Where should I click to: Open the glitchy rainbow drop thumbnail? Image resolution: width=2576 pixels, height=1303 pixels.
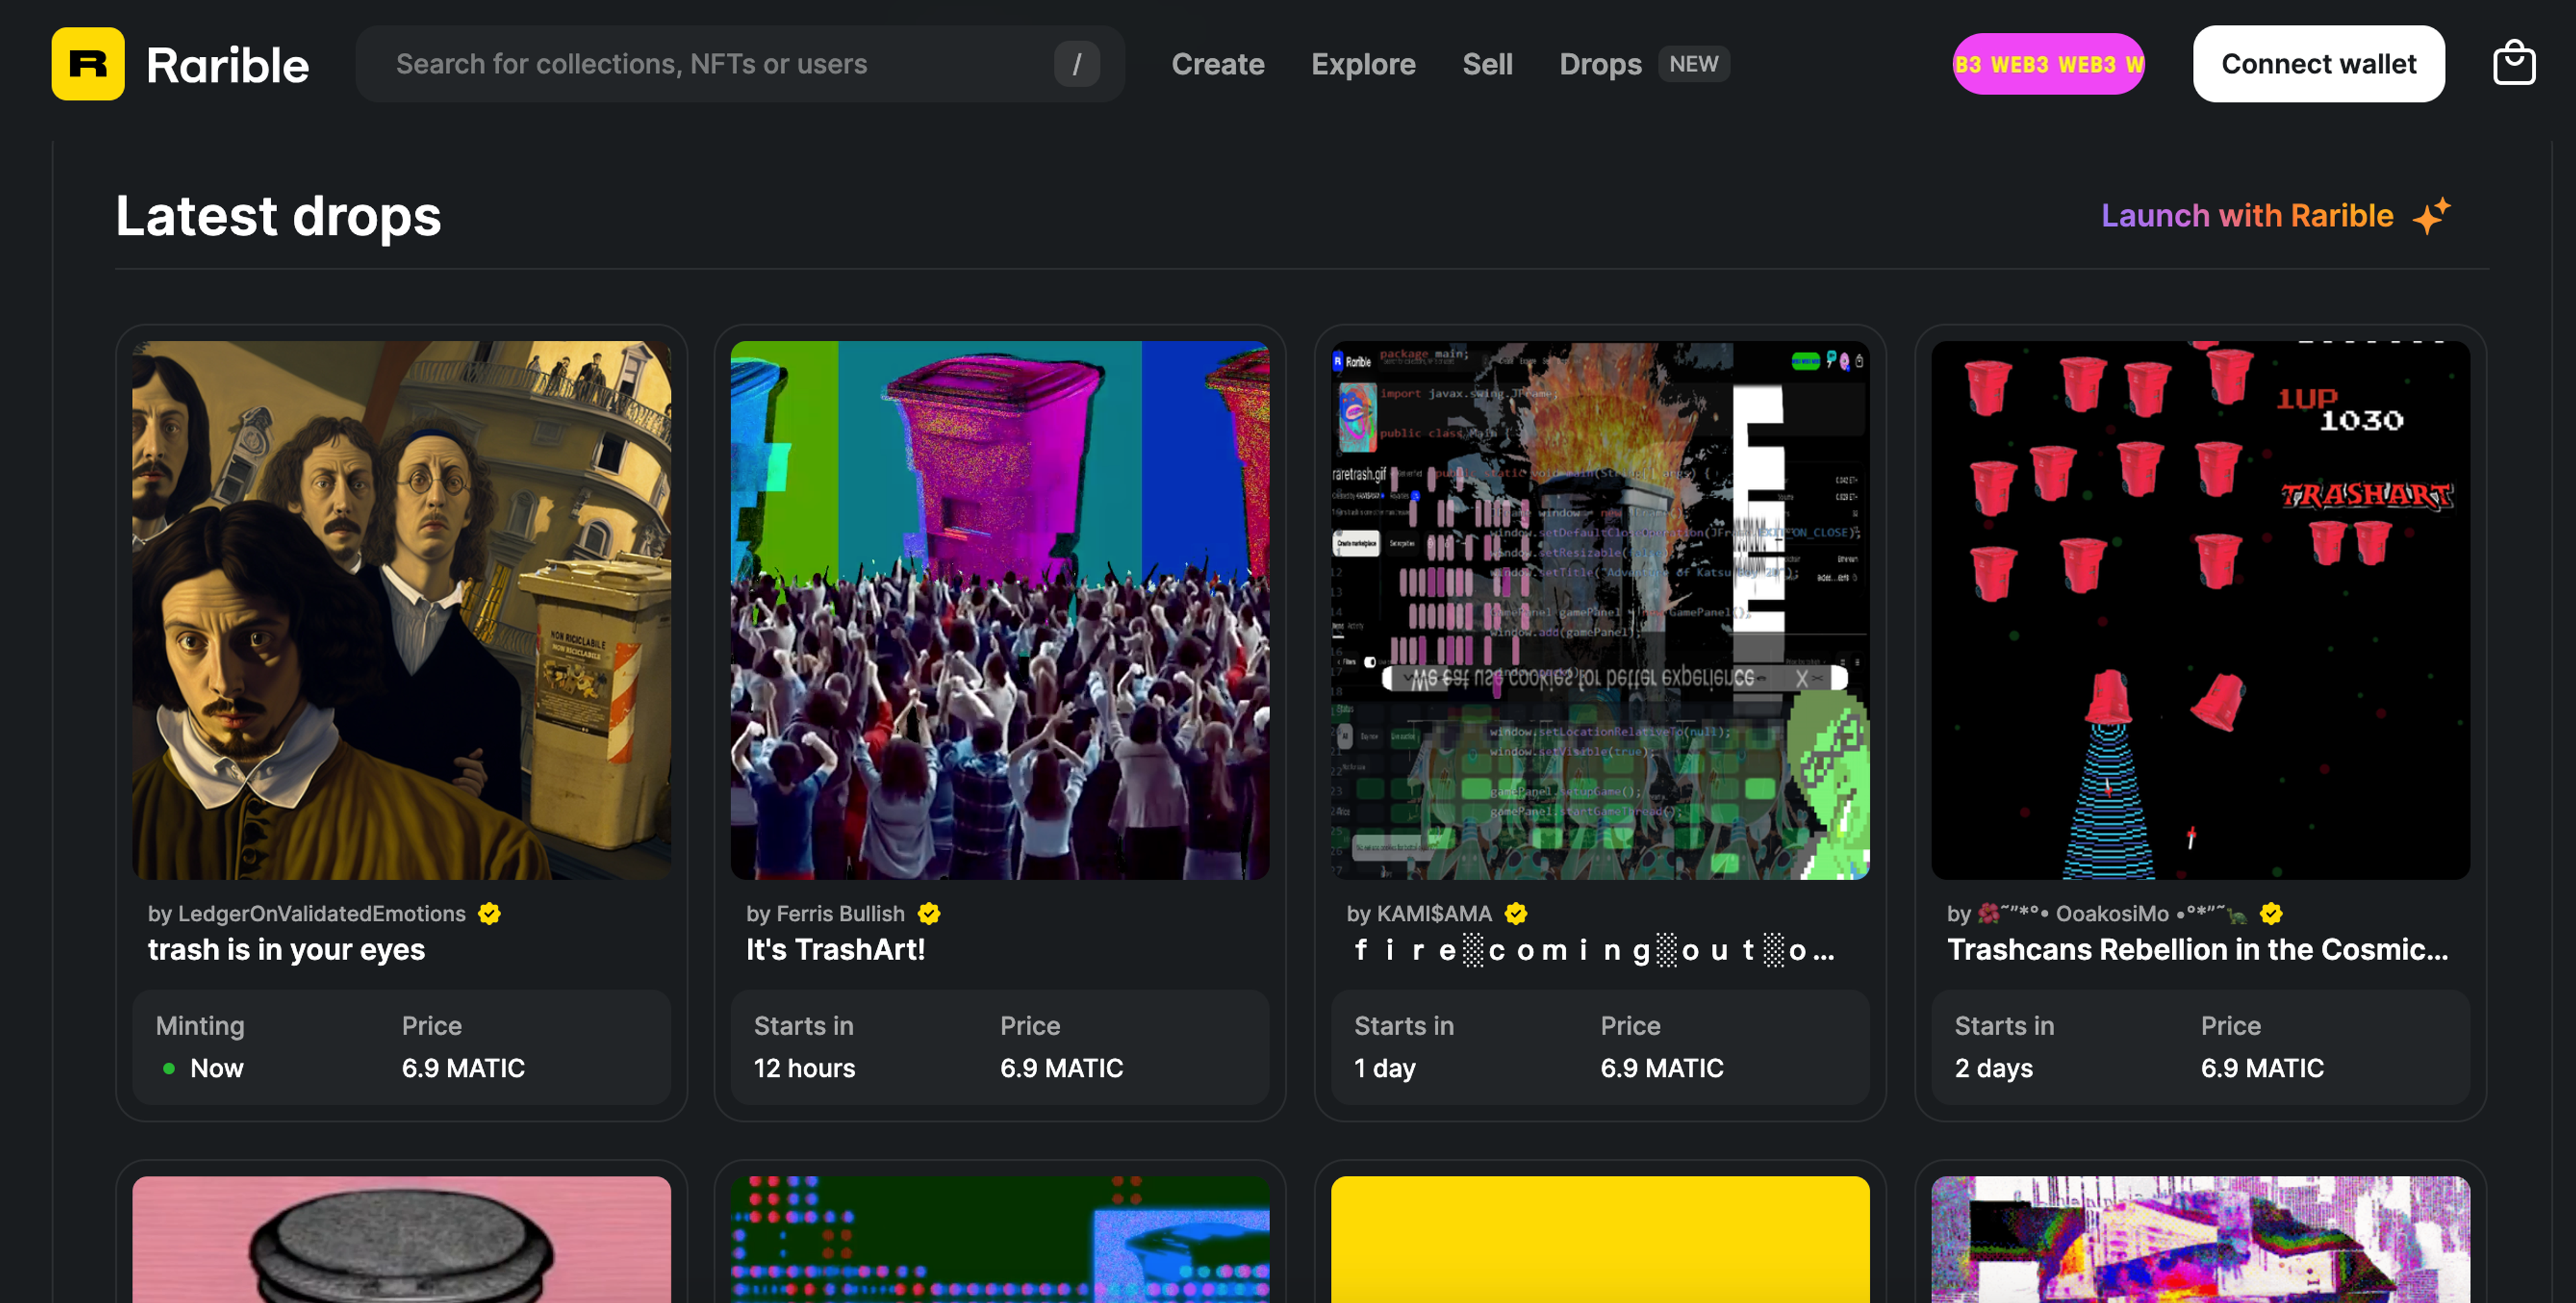coord(2200,1240)
